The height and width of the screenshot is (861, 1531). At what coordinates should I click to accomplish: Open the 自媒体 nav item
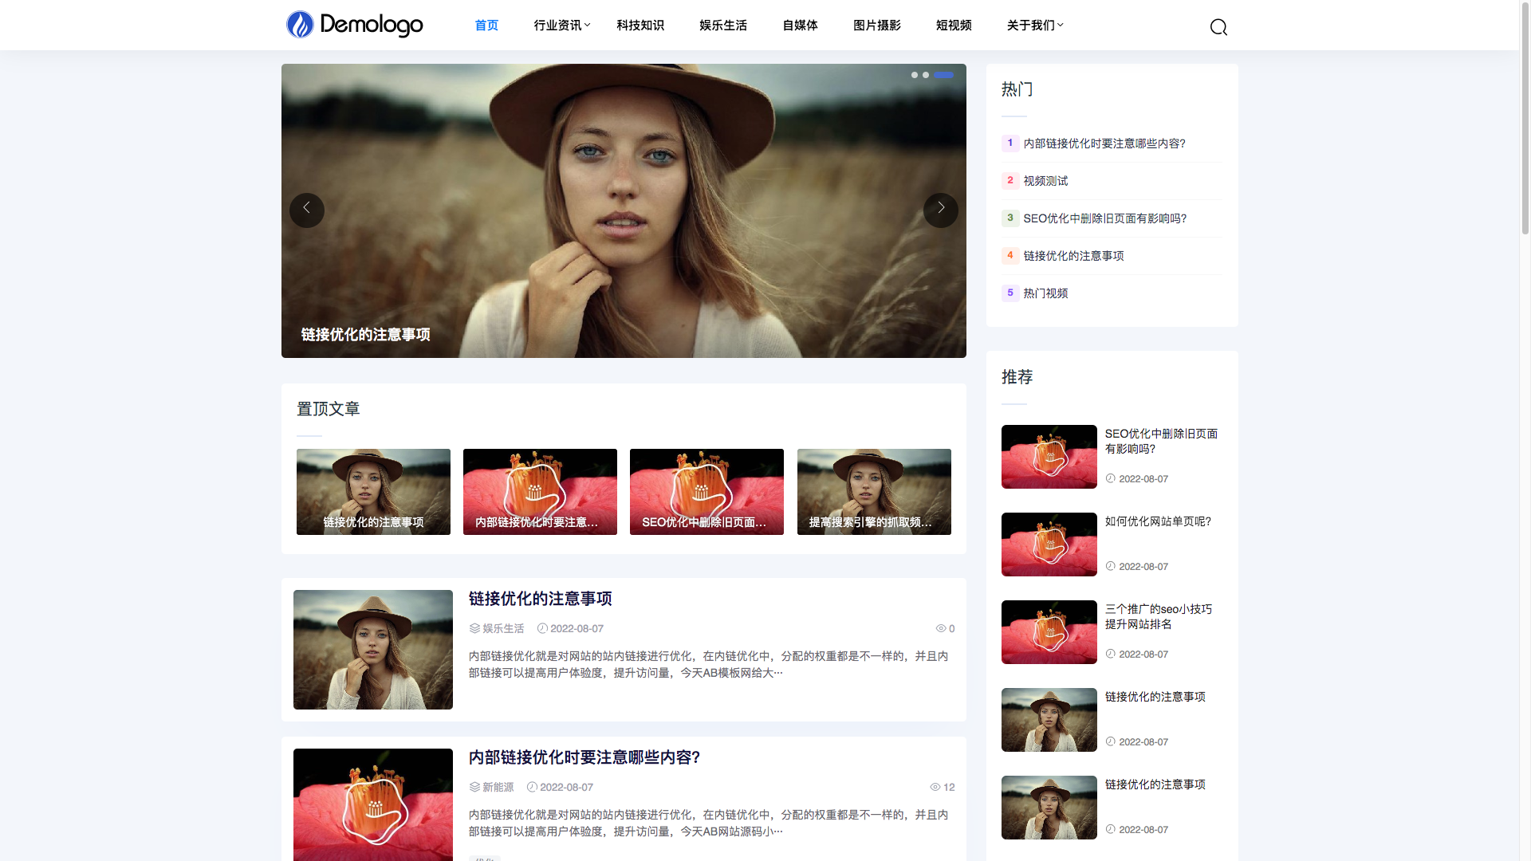click(800, 26)
